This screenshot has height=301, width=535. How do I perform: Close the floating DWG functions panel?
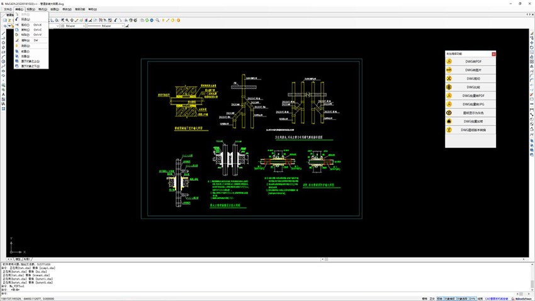click(493, 54)
